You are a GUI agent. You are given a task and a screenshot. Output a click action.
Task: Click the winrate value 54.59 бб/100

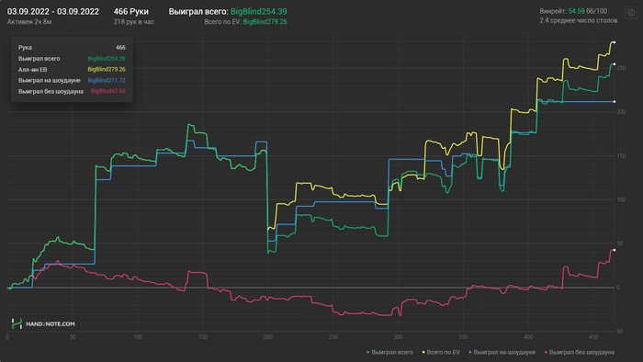[588, 11]
